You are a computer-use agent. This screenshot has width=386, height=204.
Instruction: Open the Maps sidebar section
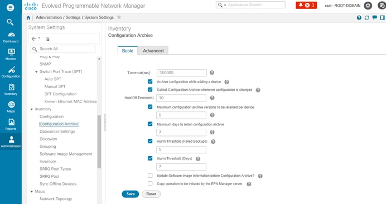tap(11, 107)
